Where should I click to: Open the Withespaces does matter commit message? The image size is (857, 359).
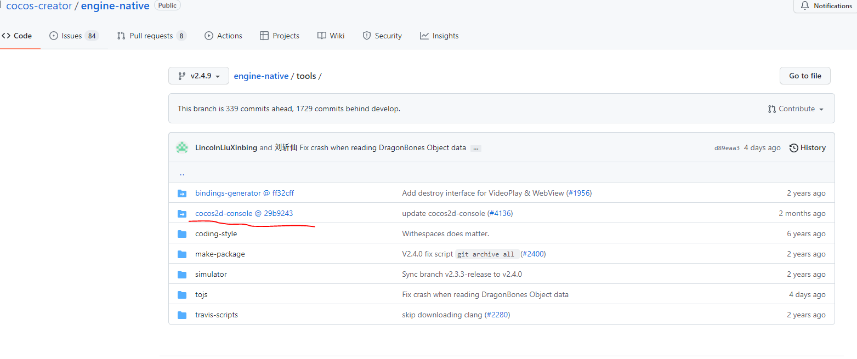(x=445, y=233)
